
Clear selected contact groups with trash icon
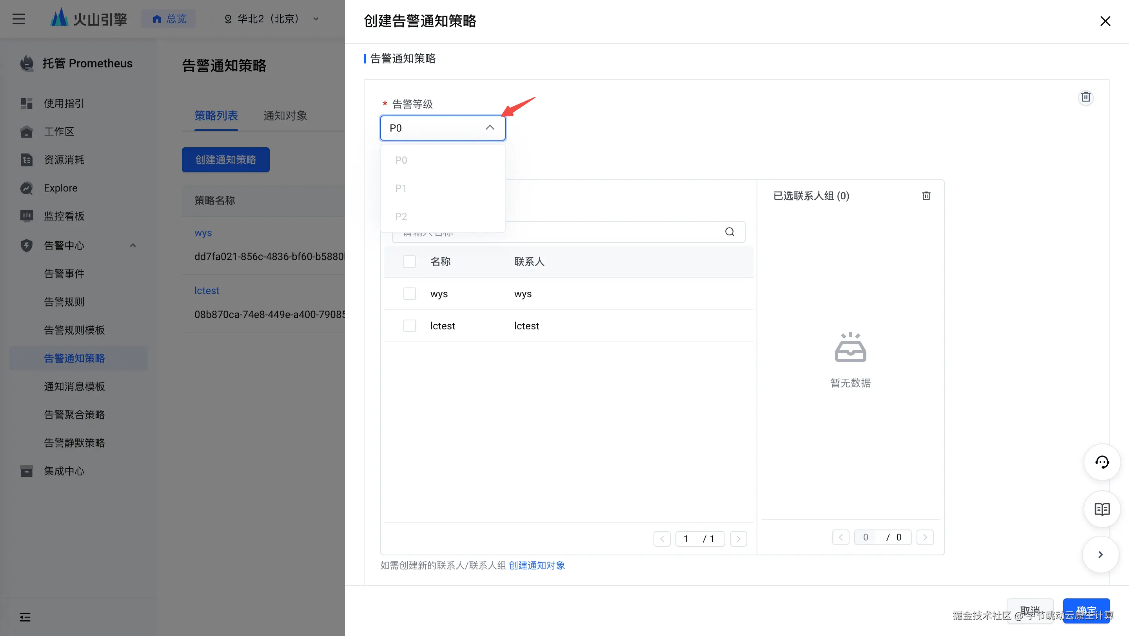tap(926, 196)
